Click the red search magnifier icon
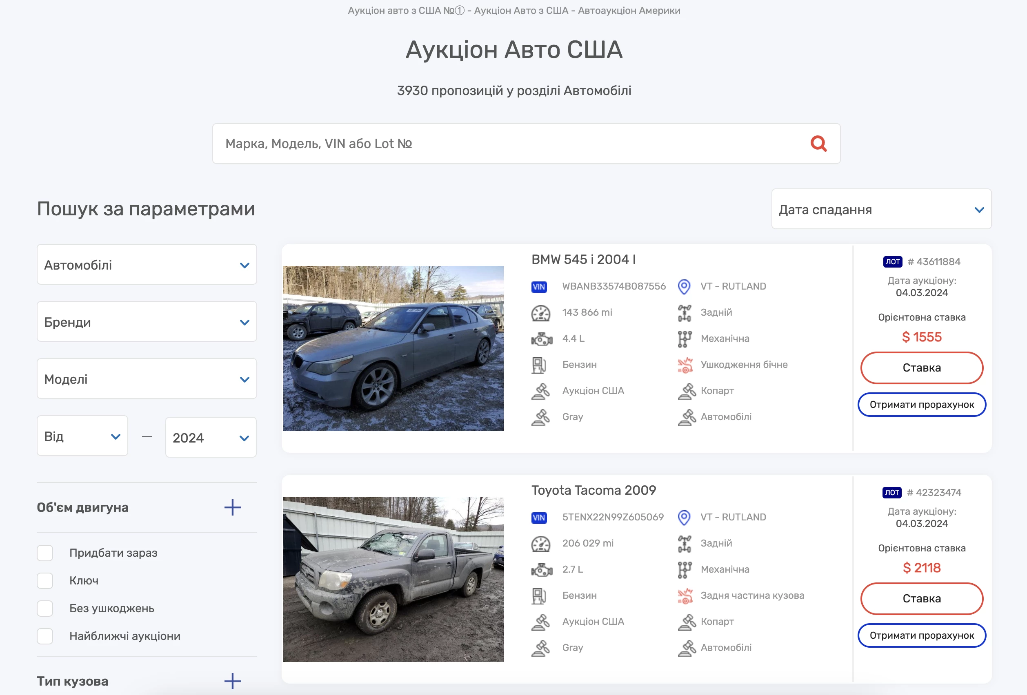This screenshot has width=1027, height=695. 818,144
